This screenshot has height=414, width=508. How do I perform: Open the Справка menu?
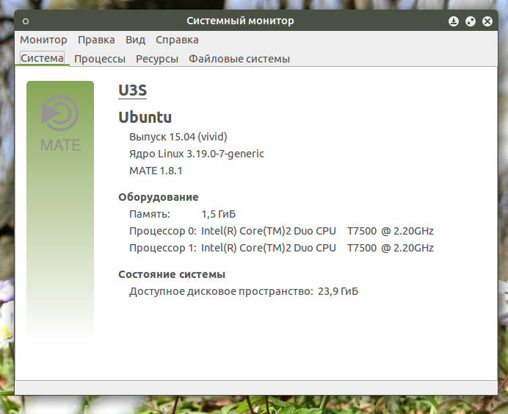tap(177, 40)
